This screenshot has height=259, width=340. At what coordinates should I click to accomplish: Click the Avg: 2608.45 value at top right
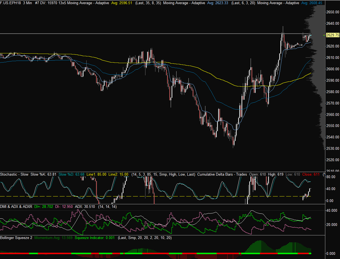click(x=312, y=3)
